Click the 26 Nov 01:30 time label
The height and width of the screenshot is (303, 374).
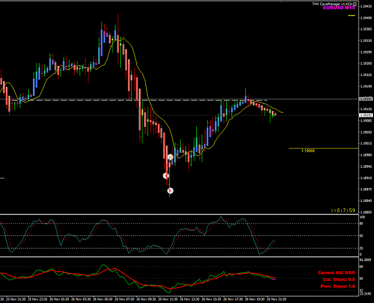[59, 299]
